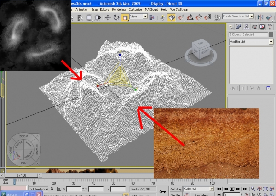This screenshot has width=276, height=196.
Task: Toggle the 3D Snaps magnet icon
Action: (181, 17)
